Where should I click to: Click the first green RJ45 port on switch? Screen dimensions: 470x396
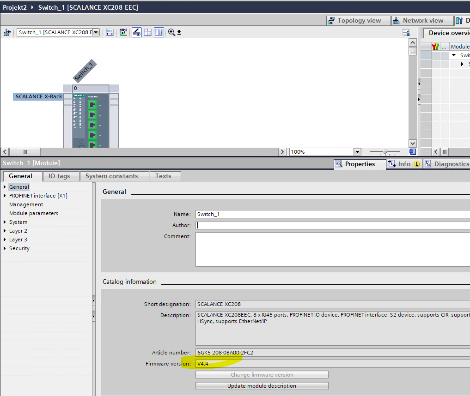92,105
